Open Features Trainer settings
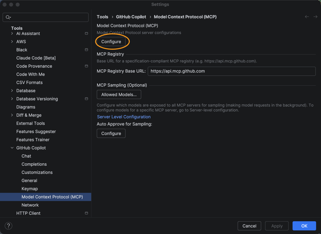 (x=33, y=140)
